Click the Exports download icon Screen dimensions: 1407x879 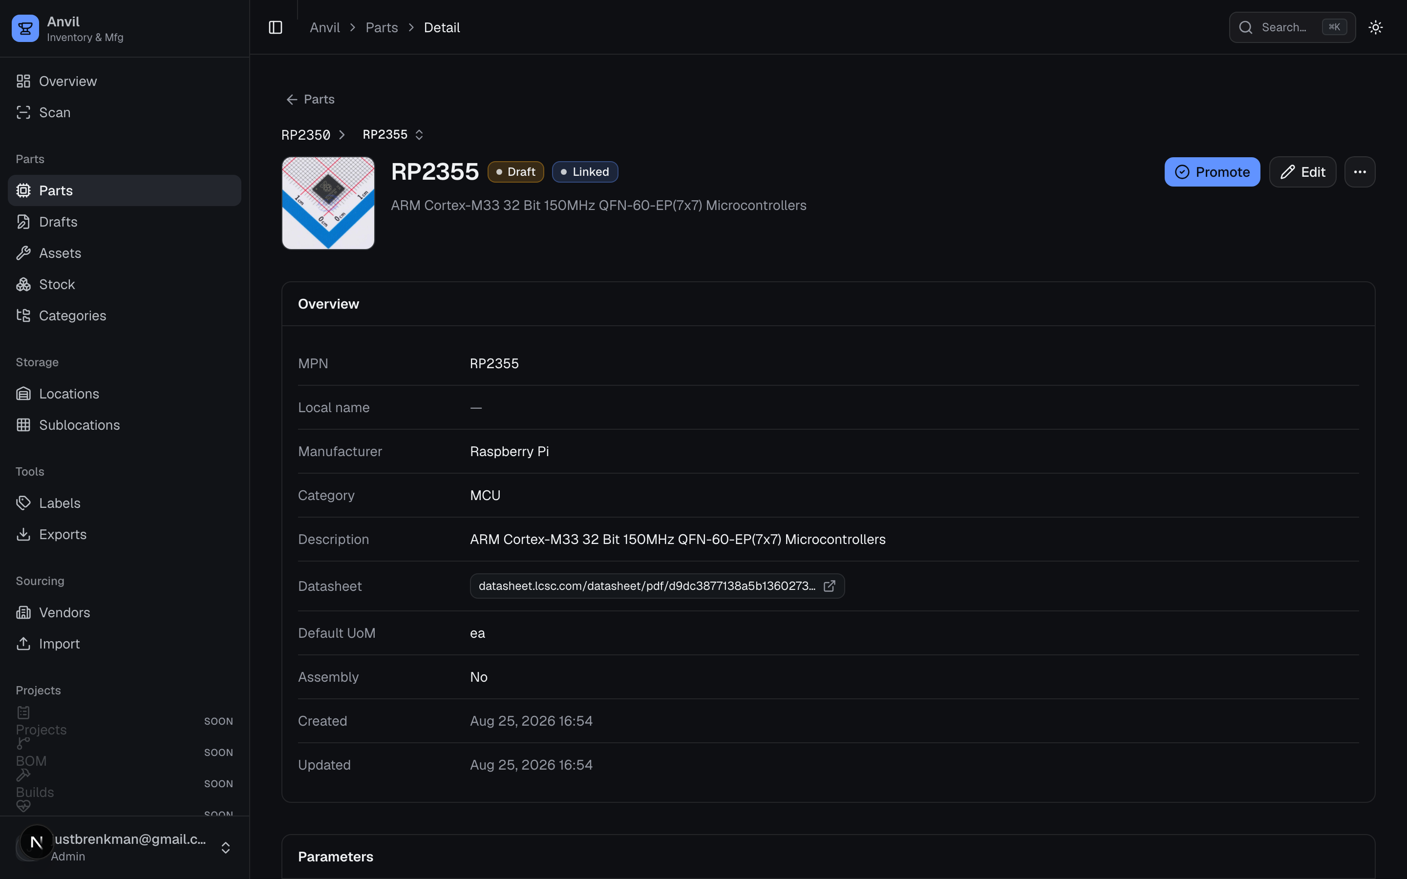pyautogui.click(x=23, y=534)
